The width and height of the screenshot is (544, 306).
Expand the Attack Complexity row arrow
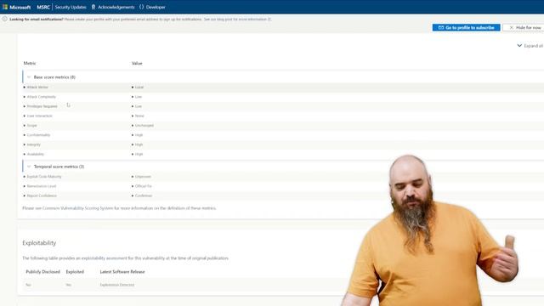25,97
